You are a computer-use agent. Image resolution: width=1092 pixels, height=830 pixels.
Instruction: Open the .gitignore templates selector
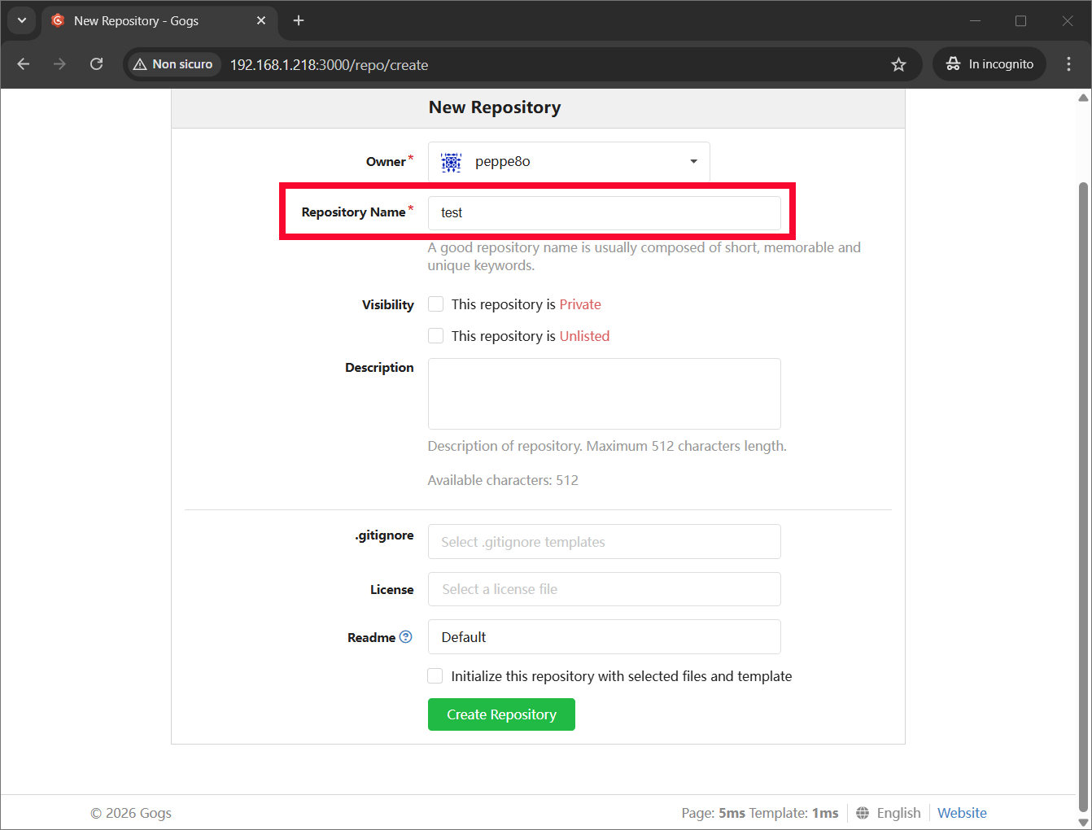pos(604,541)
